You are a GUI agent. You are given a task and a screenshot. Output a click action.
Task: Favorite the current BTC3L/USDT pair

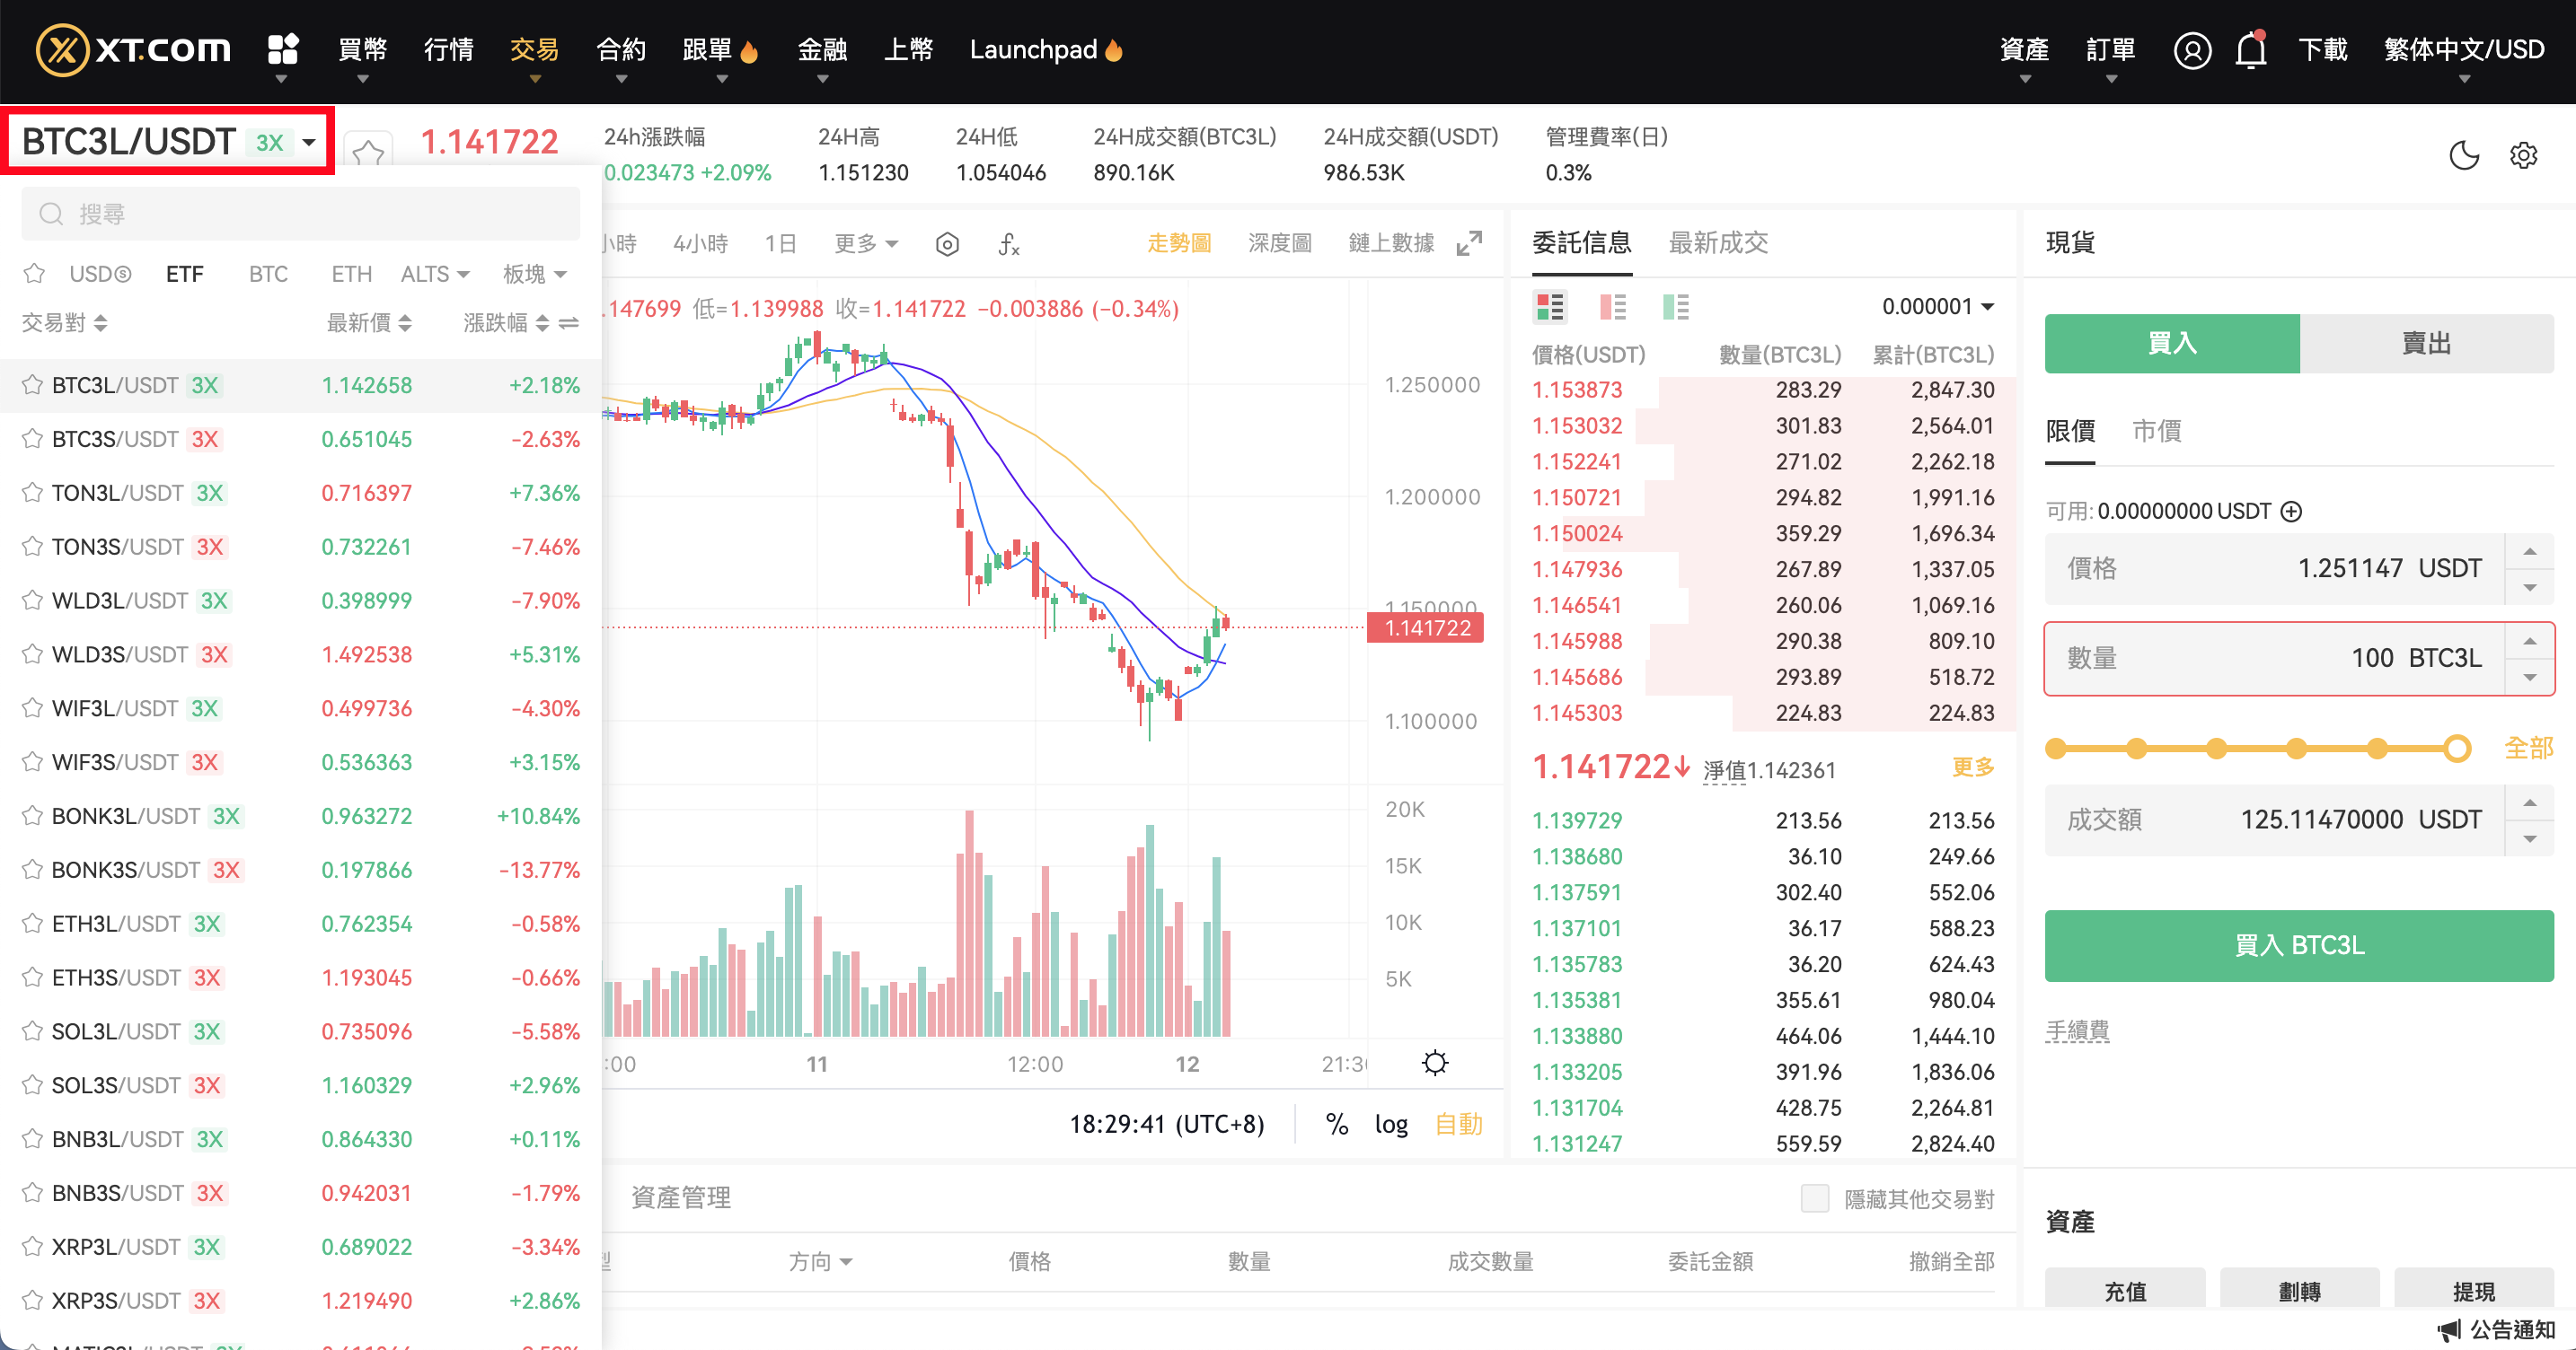[x=368, y=153]
